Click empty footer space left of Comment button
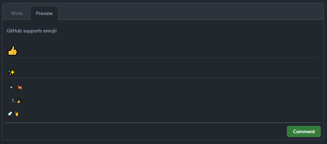This screenshot has width=327, height=144. (146, 131)
